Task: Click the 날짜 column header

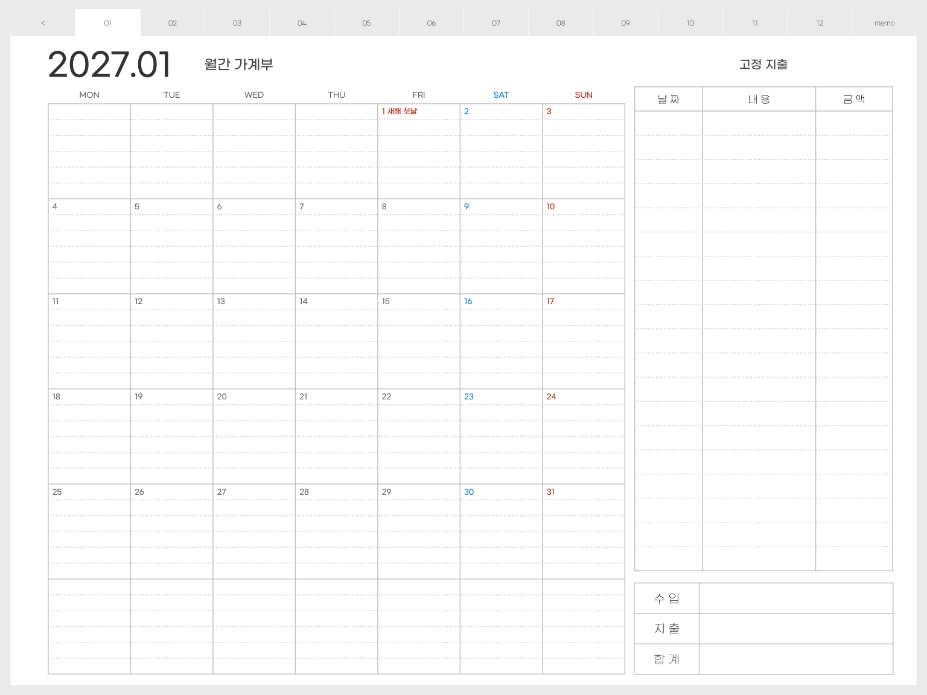Action: (x=669, y=99)
